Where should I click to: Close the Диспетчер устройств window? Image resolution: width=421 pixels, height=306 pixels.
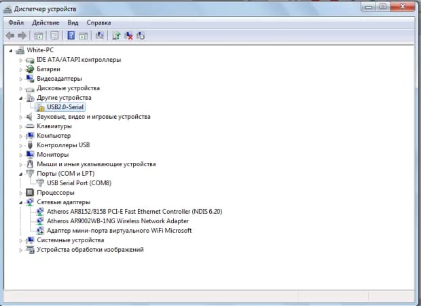click(x=402, y=6)
